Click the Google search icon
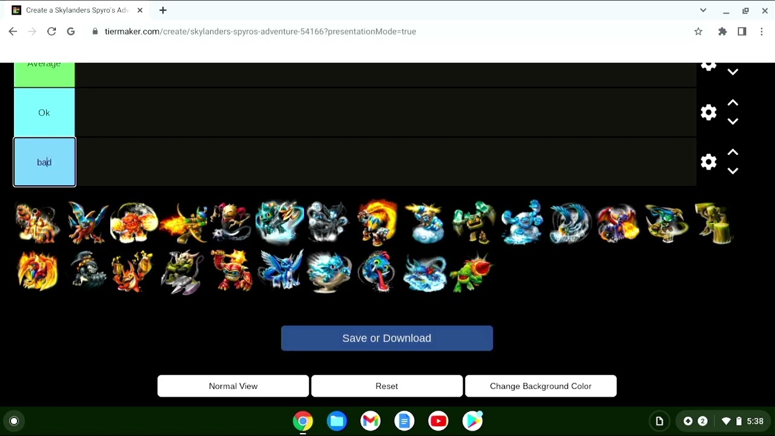 click(71, 31)
